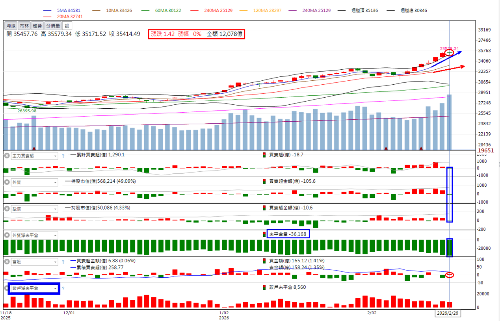Close the 主力買賣超 indicator panel
The image size is (500, 321).
[x=7, y=156]
